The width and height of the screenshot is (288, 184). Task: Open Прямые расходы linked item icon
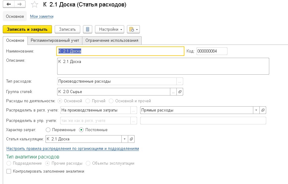pos(263,110)
